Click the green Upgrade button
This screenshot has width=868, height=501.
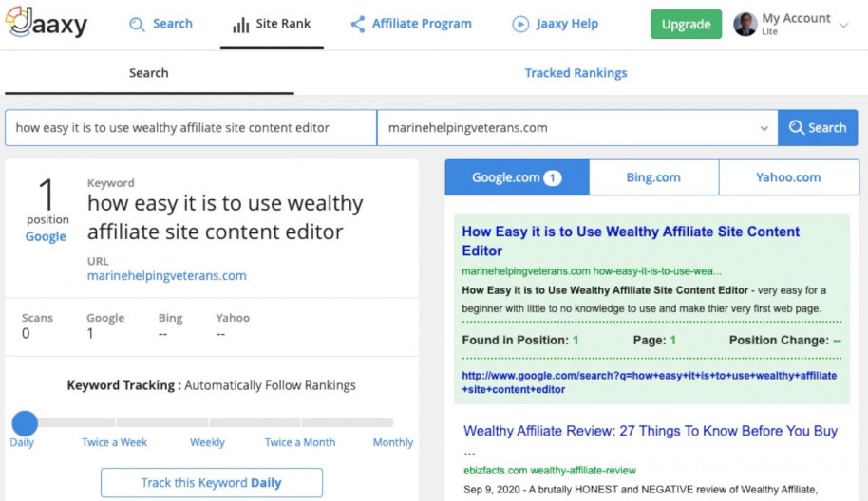coord(686,25)
